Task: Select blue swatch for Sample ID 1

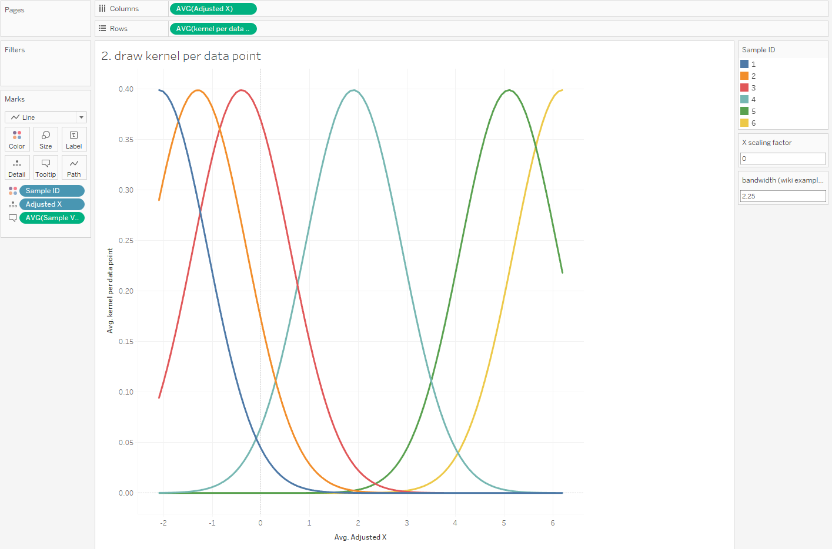Action: tap(744, 64)
